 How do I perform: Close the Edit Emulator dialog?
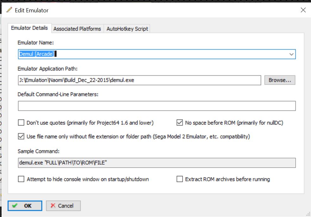click(303, 10)
